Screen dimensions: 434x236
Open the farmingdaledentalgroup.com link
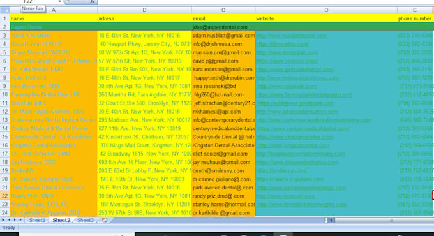tap(304, 94)
